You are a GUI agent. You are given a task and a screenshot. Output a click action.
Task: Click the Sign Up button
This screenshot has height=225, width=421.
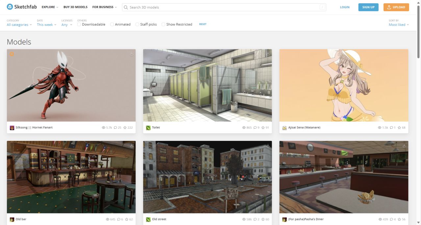click(368, 7)
